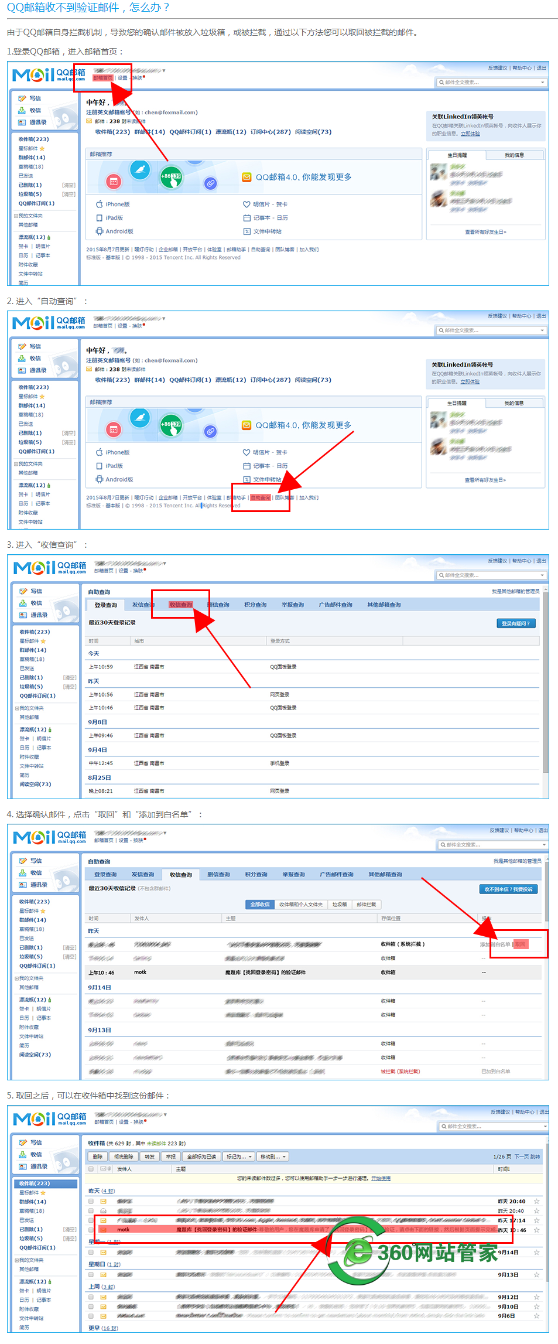Open the search box dropdown arrow in step 3
The width and height of the screenshot is (558, 1344).
(x=543, y=575)
